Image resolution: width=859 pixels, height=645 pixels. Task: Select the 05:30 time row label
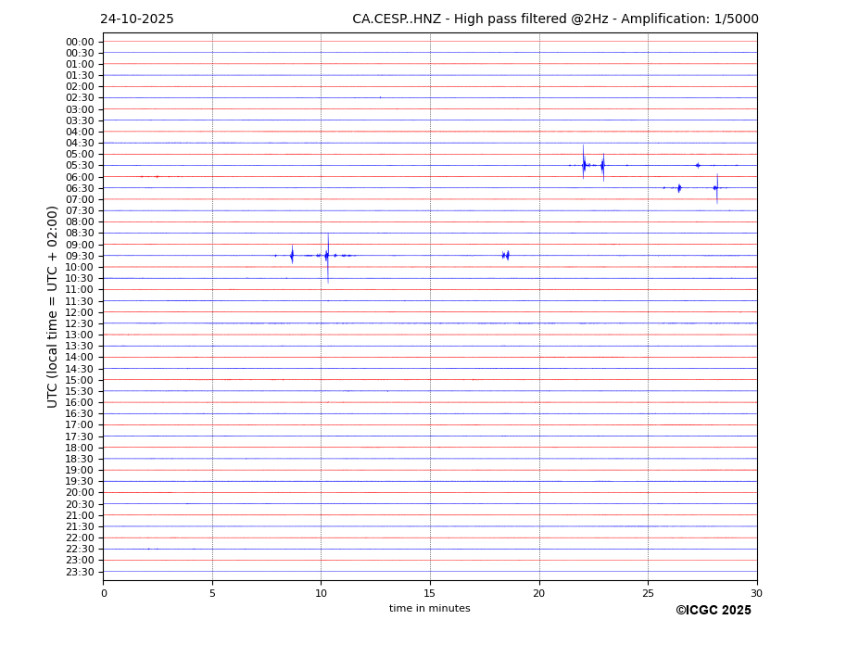[x=80, y=166]
